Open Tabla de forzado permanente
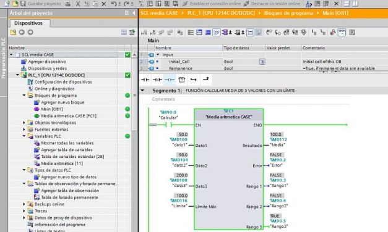 coord(69,197)
